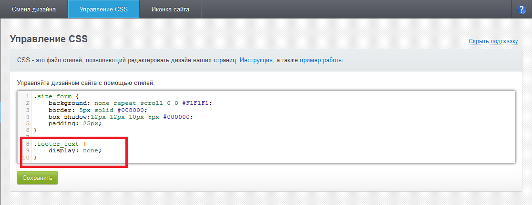
Task: Select the Управление CSS tab
Action: 103,9
